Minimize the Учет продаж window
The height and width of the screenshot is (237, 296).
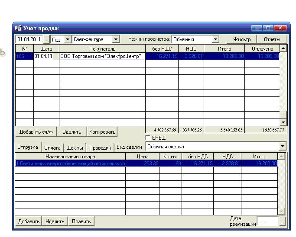[258, 28]
